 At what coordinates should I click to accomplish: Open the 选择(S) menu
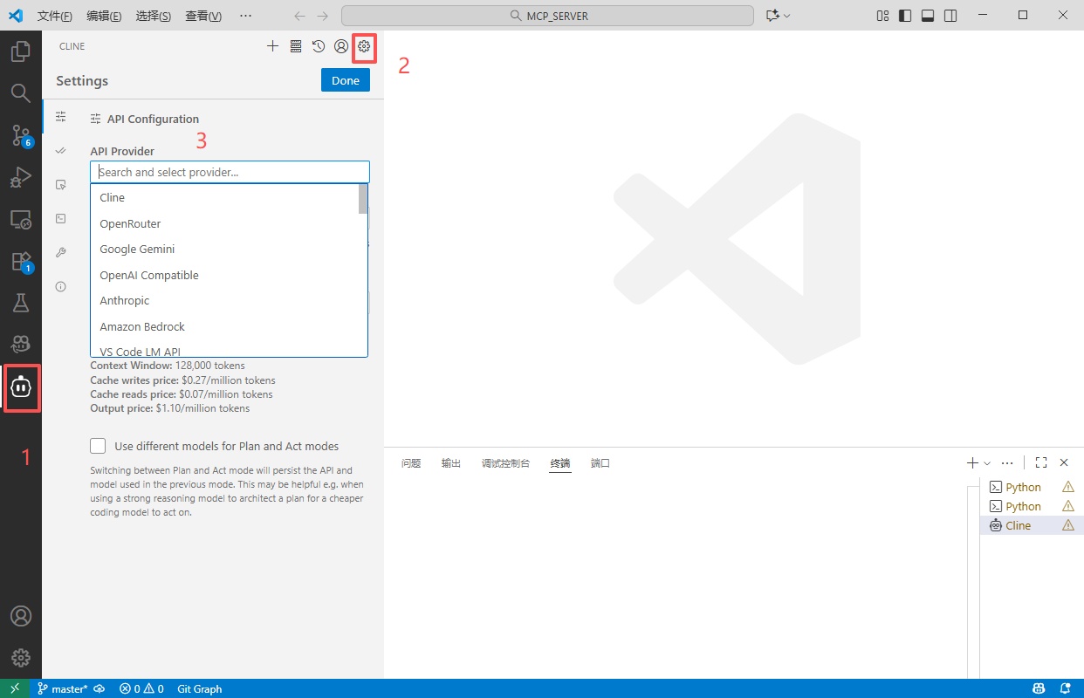[154, 16]
